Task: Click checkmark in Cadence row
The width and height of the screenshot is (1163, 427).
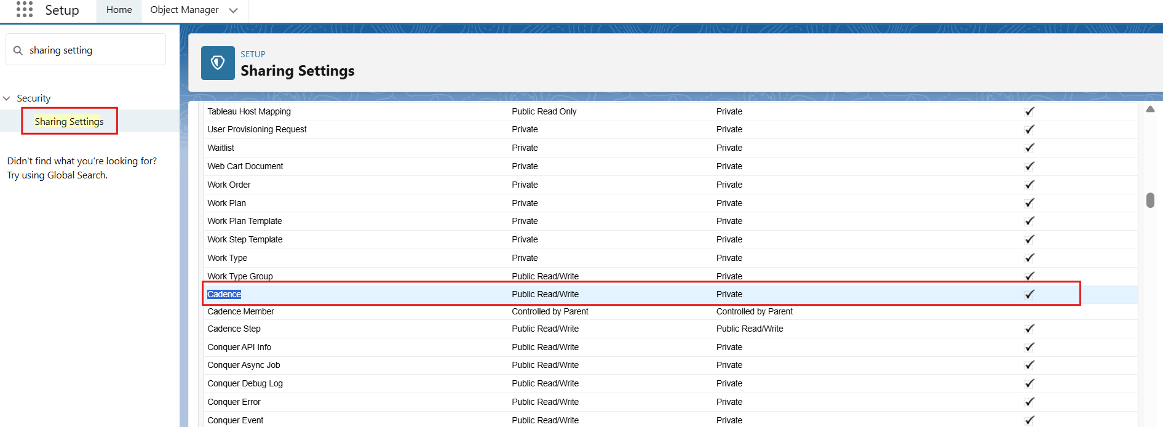Action: [x=1029, y=294]
